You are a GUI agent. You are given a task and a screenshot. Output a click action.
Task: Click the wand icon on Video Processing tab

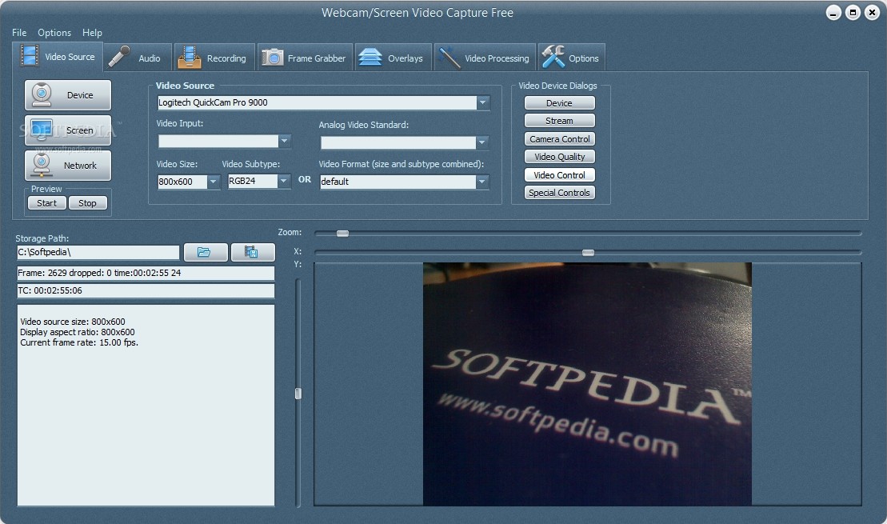tap(449, 57)
